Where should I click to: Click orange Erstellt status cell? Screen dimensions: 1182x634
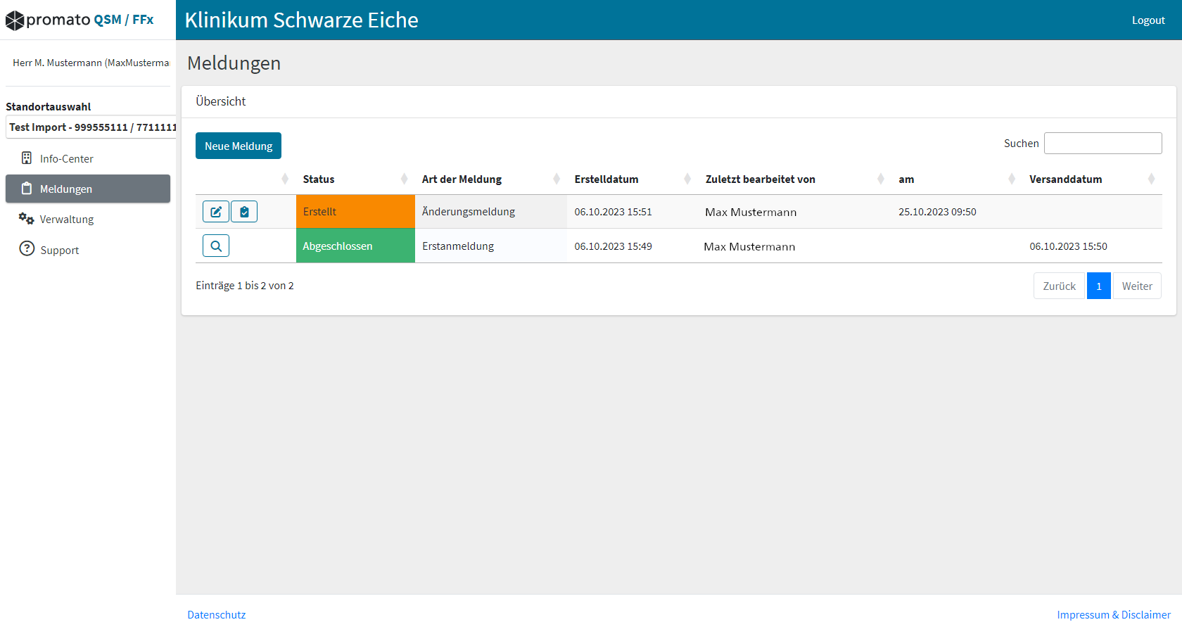355,211
